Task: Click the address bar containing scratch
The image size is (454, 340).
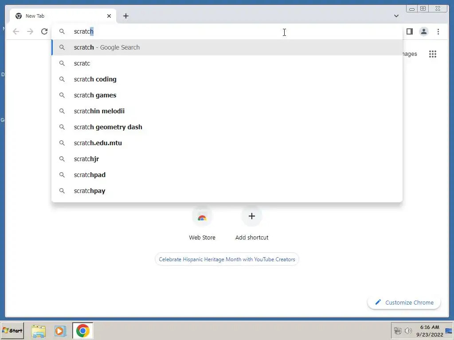Action: (227, 31)
